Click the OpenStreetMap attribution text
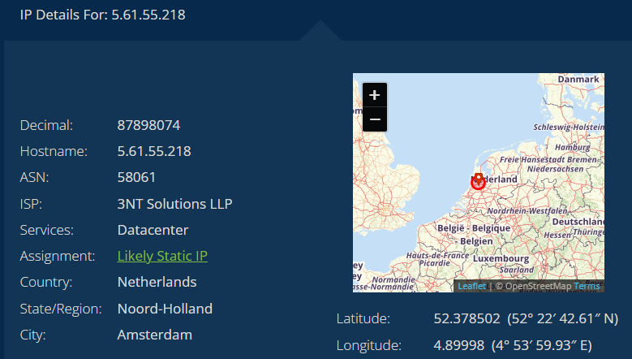 click(534, 286)
